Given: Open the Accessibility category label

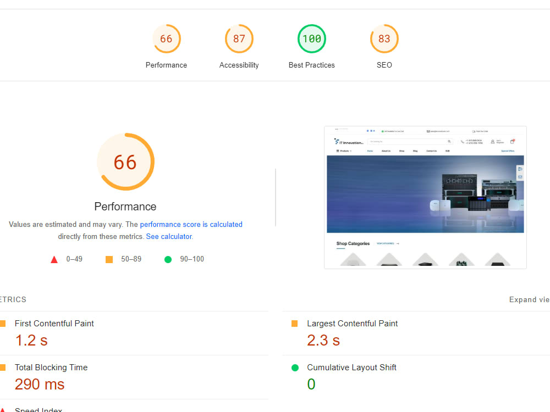Looking at the screenshot, I should click(x=239, y=65).
